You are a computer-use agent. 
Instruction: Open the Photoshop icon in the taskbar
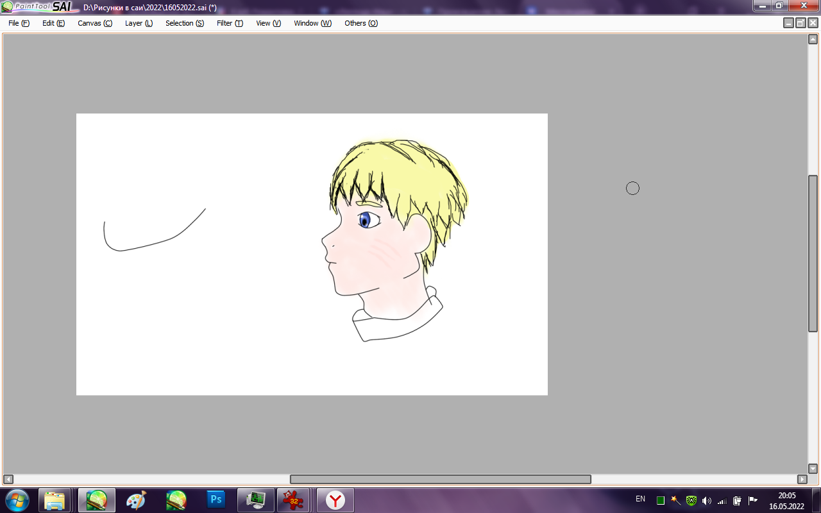click(x=216, y=500)
